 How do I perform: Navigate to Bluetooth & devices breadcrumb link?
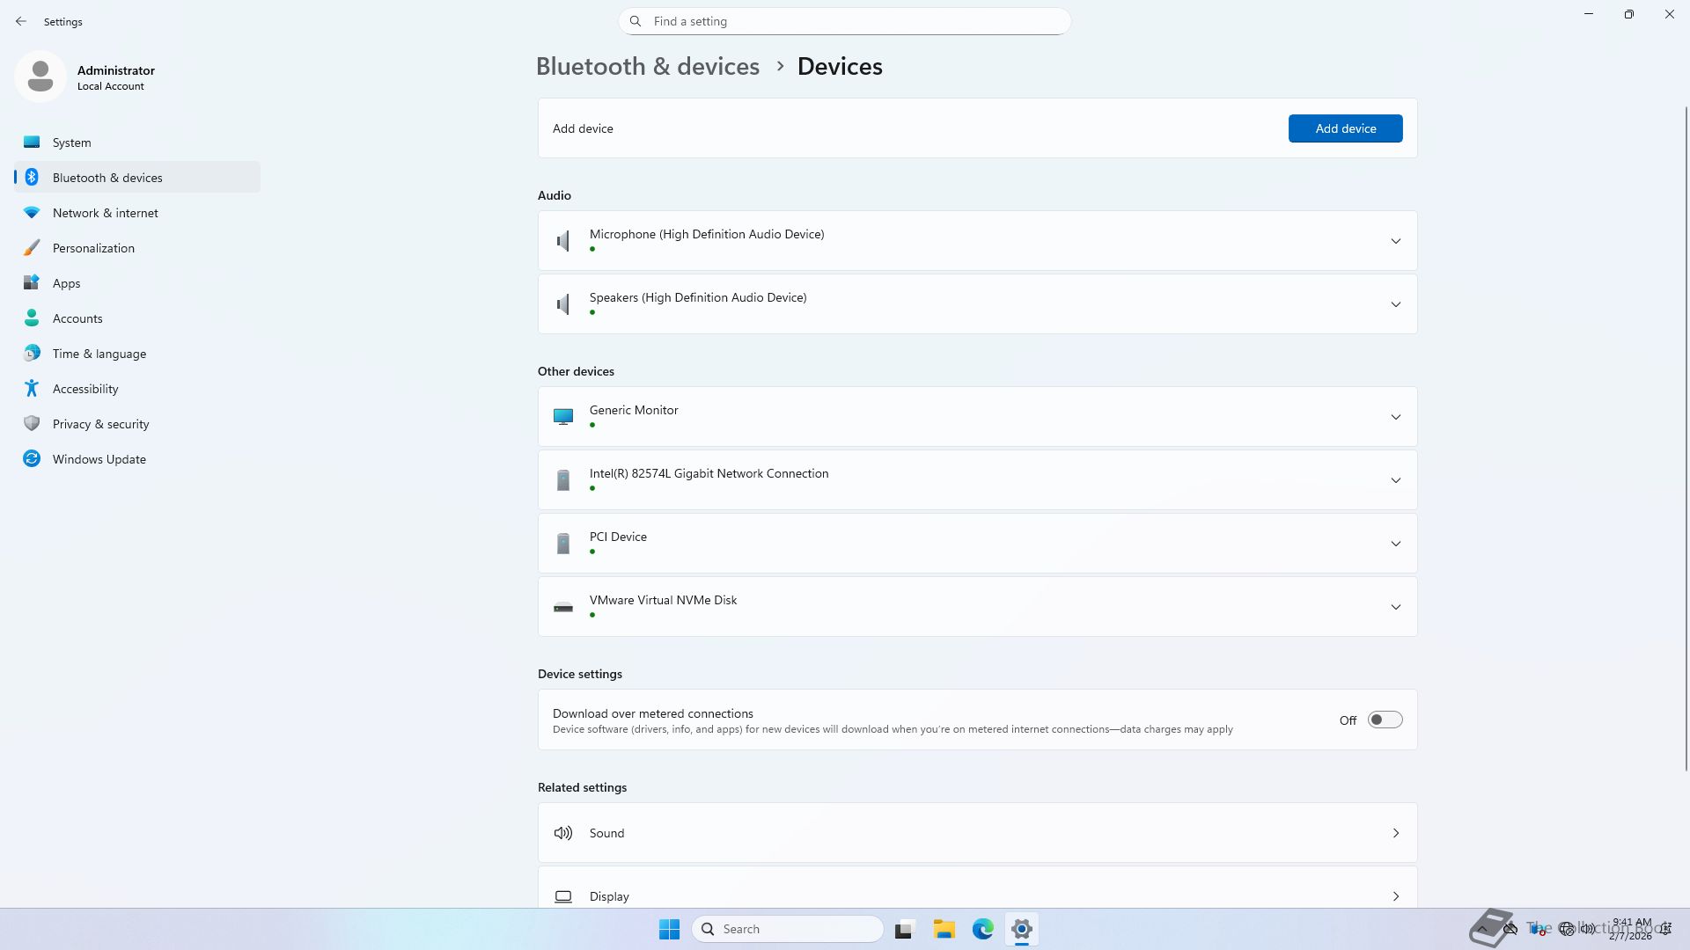[x=647, y=66]
